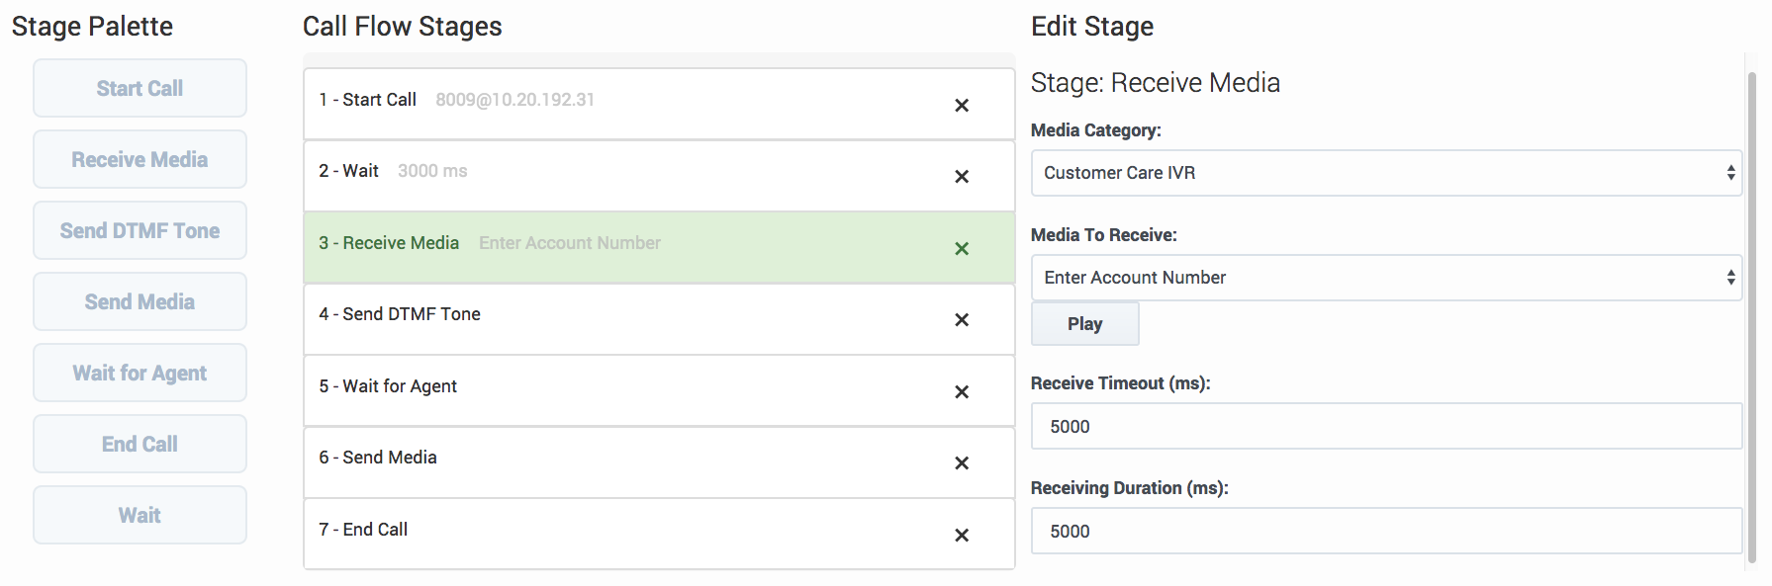Open the Media Category dropdown
Viewport: 1772px width, 586px height.
coord(1385,173)
